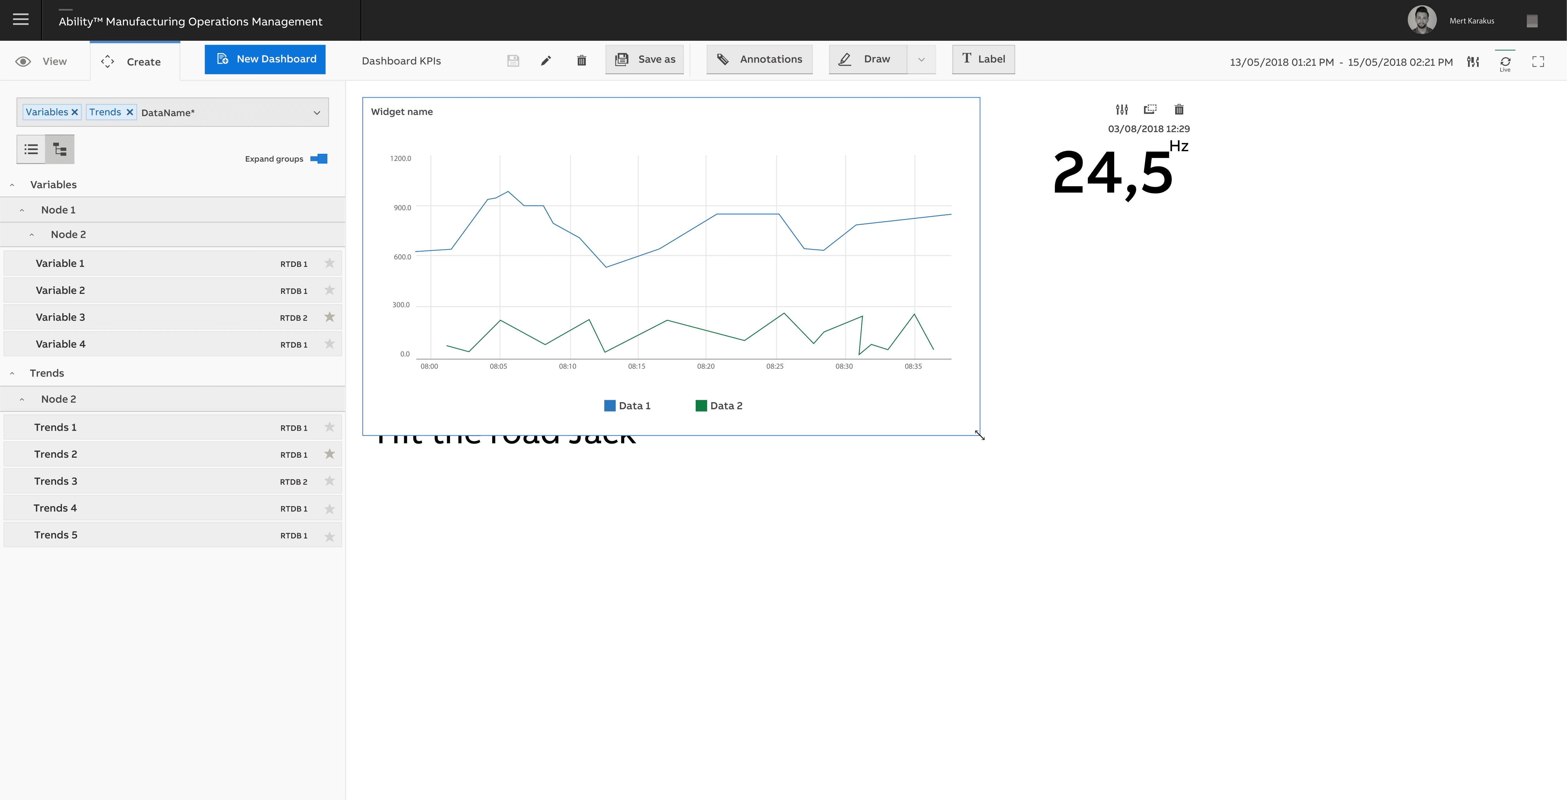Open the Draw button dropdown arrow

[921, 60]
